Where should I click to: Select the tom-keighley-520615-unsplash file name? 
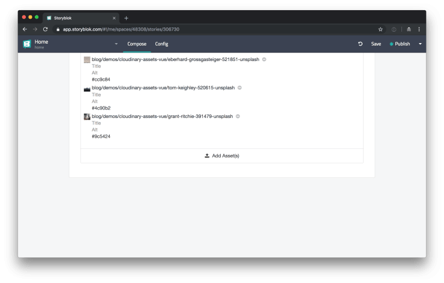click(x=163, y=88)
